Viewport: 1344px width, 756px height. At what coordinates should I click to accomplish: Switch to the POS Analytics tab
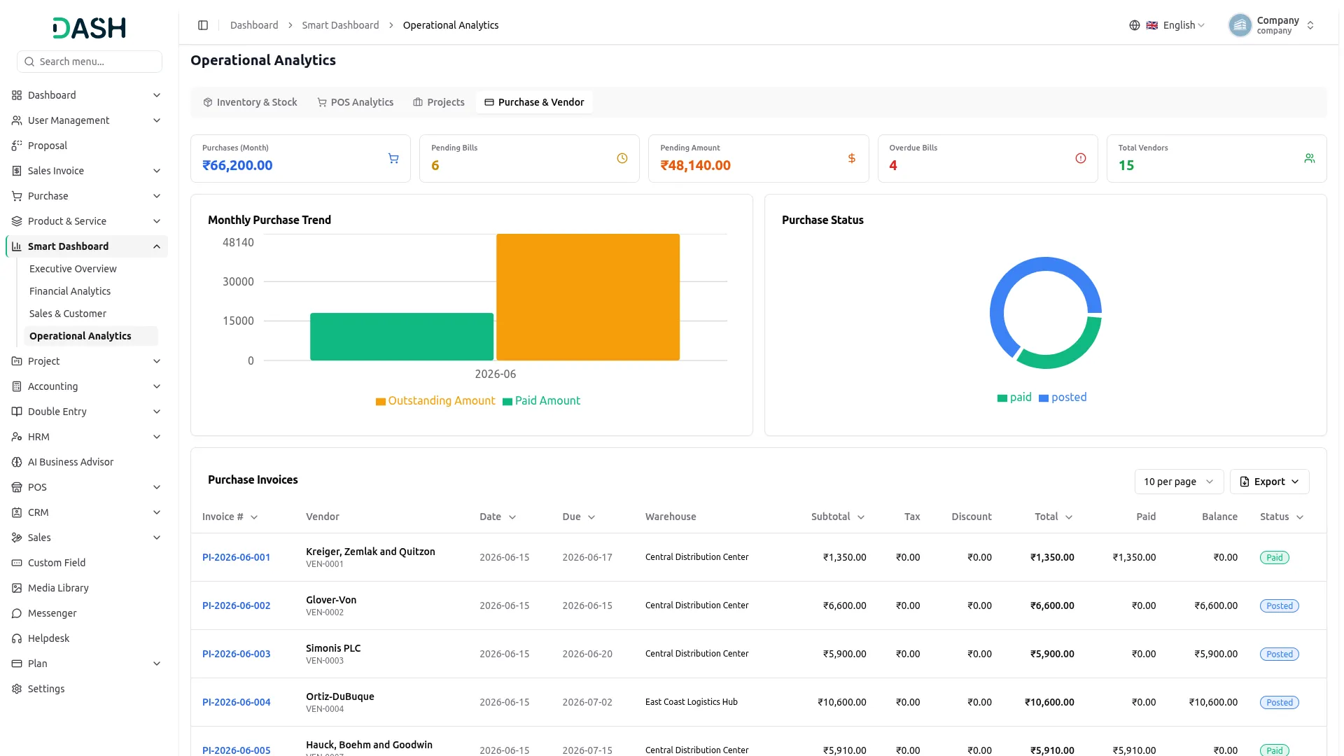pyautogui.click(x=356, y=102)
